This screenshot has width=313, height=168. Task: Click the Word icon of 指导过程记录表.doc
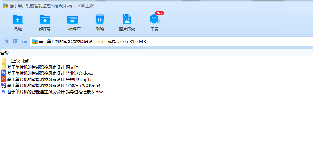(4, 92)
